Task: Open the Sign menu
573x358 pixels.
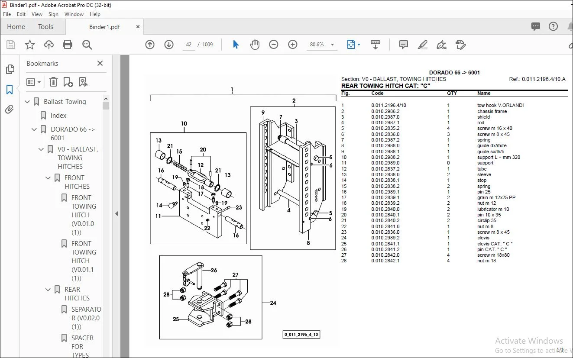Action: pos(54,14)
